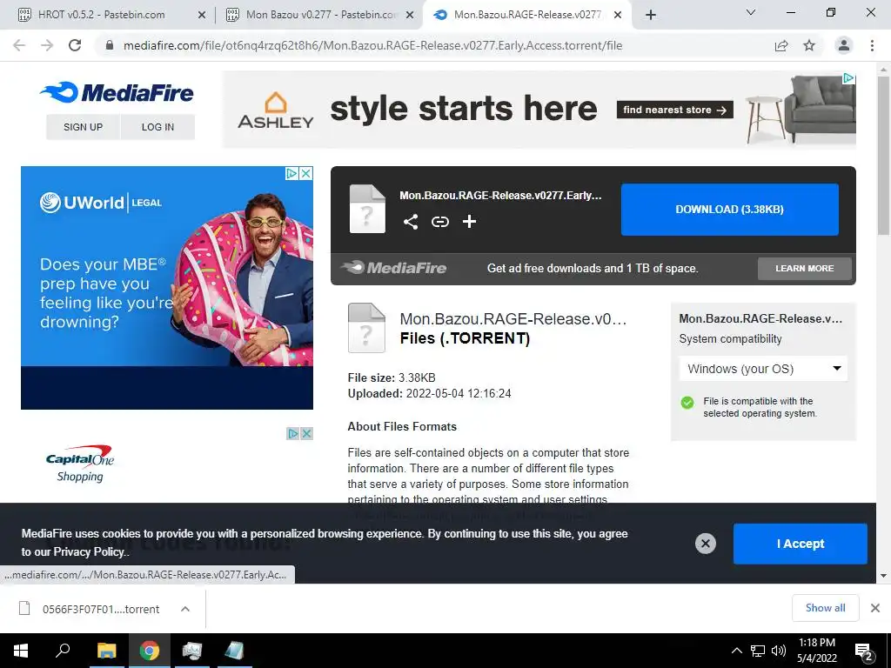The height and width of the screenshot is (668, 891).
Task: Click Chrome icon in taskbar
Action: 150,651
